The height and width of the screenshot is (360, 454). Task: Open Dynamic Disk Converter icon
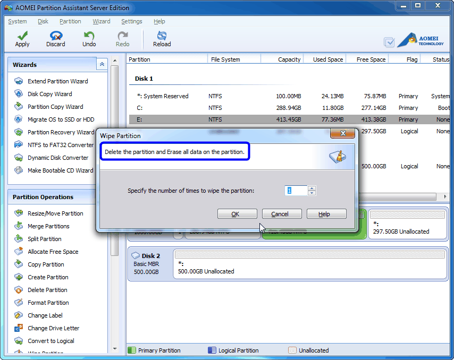(x=19, y=158)
